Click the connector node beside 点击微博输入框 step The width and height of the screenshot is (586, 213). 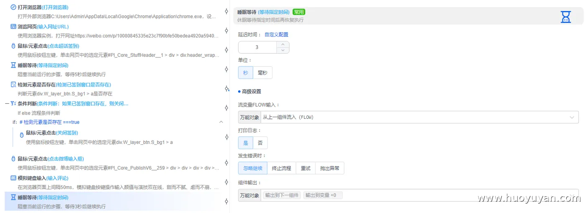(226, 163)
